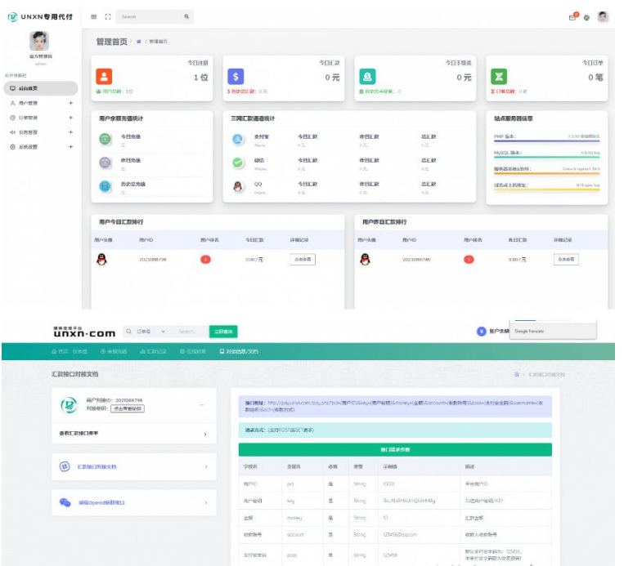The height and width of the screenshot is (566, 624).
Task: Click the admin avatar in top right corner
Action: click(603, 16)
